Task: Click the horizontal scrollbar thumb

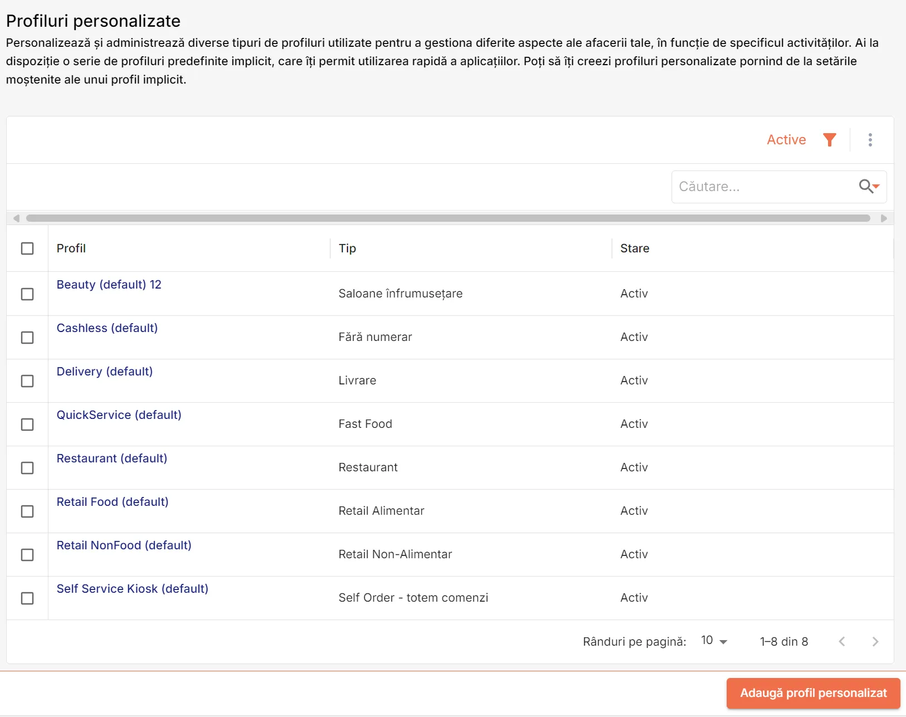Action: (x=448, y=218)
